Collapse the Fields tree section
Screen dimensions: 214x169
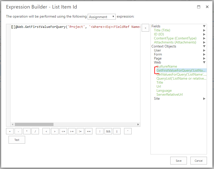(x=204, y=26)
